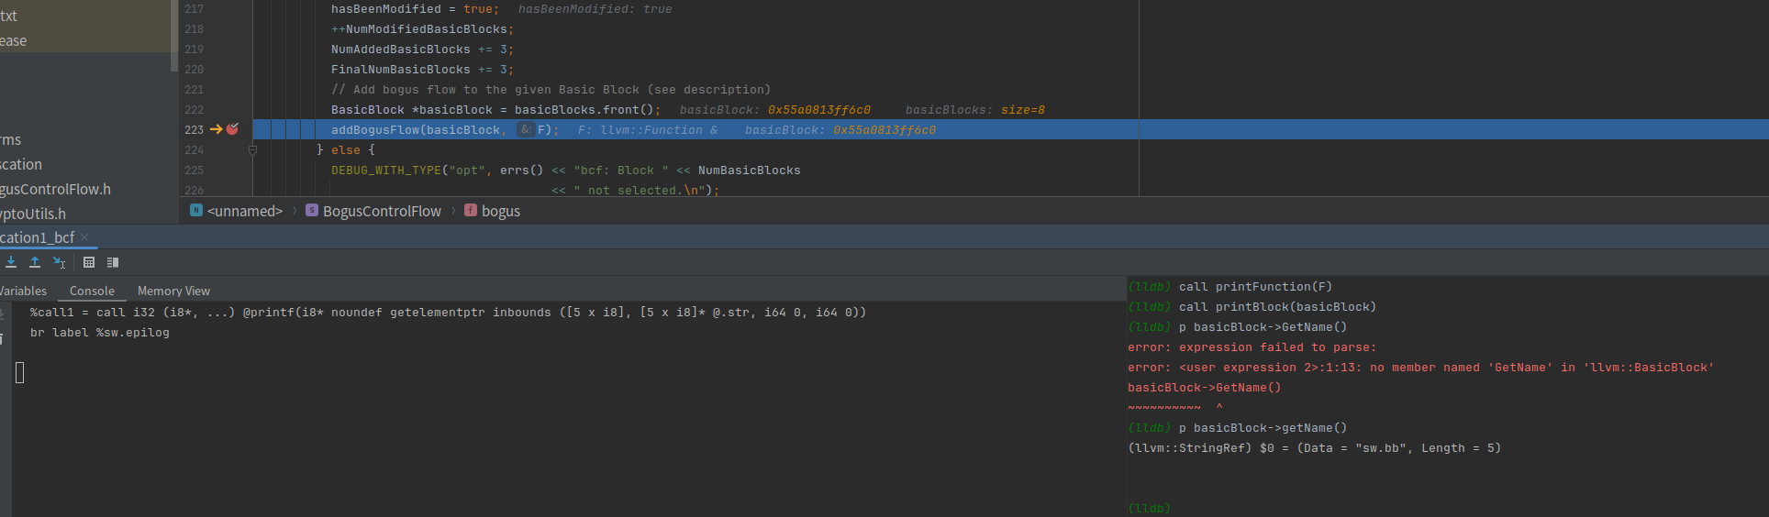Open the Memory View tab

coord(173,291)
